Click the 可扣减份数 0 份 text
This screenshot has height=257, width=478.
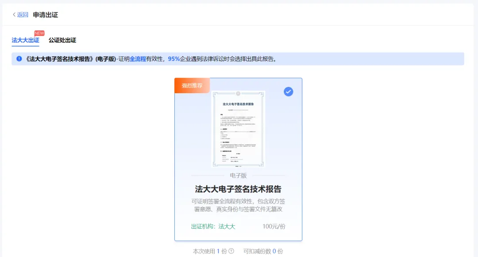click(263, 251)
